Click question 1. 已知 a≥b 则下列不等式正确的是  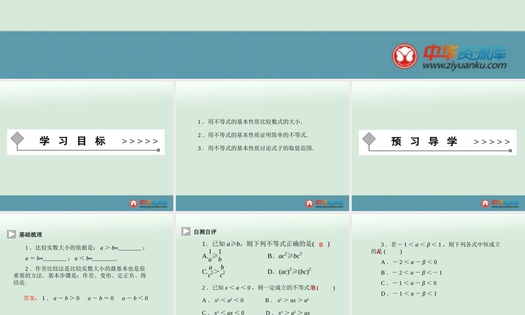click(x=266, y=244)
